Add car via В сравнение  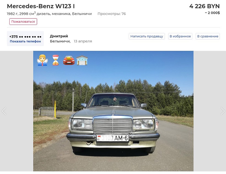(208, 36)
